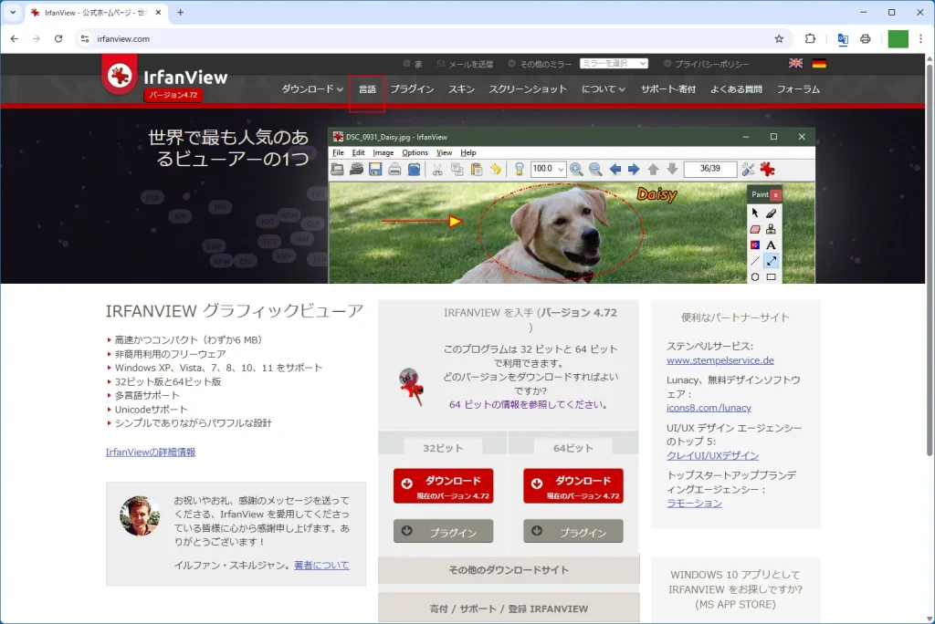Open Chrome three-dot menu

pyautogui.click(x=920, y=38)
